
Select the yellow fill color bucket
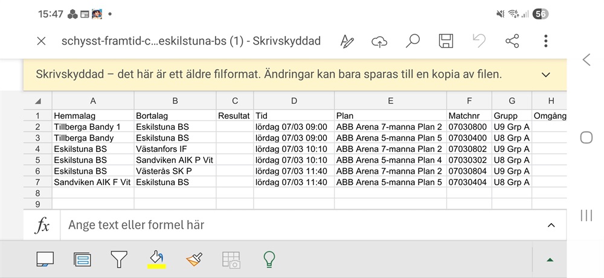157,259
